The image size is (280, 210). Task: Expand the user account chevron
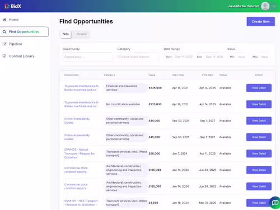[x=274, y=6]
